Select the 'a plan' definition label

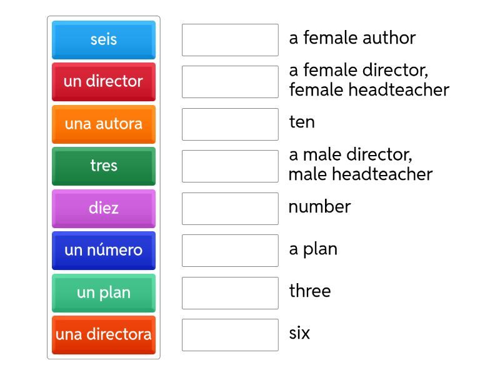313,249
